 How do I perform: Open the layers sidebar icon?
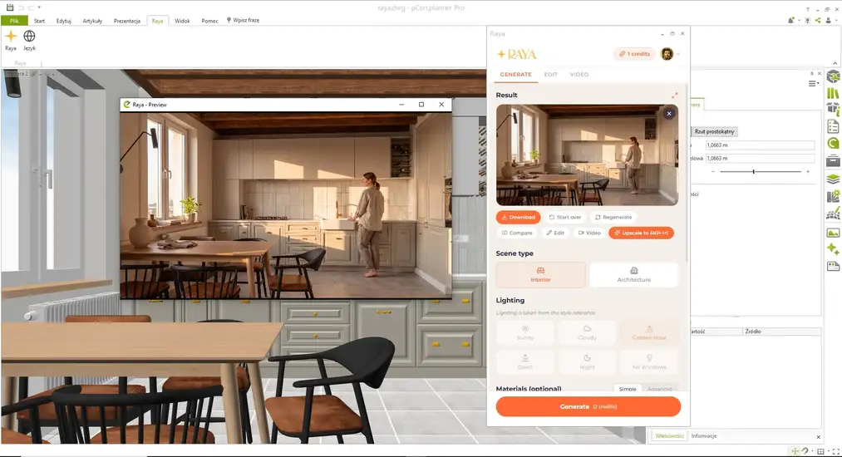[833, 179]
